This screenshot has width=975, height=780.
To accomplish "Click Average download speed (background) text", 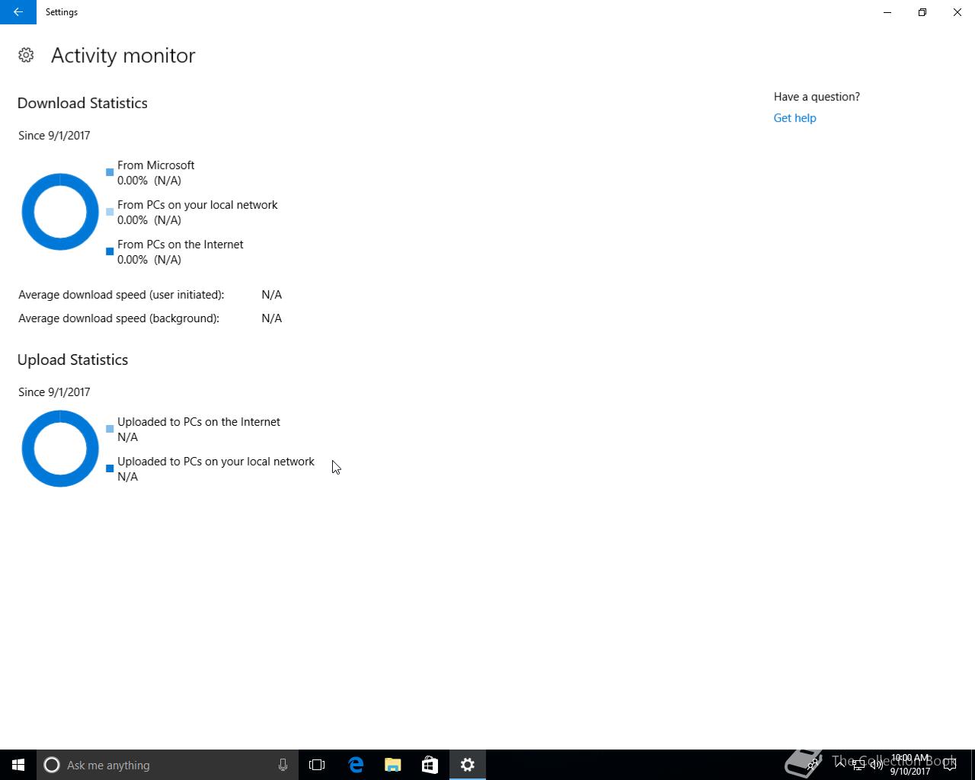I will point(119,318).
